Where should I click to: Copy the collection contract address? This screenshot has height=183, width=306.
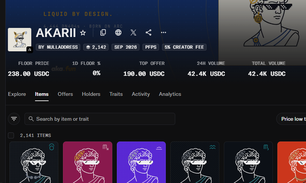point(103,32)
